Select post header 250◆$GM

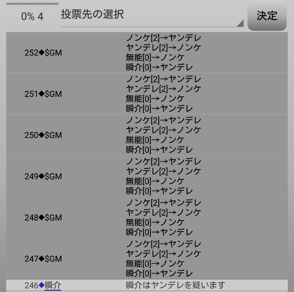43,135
